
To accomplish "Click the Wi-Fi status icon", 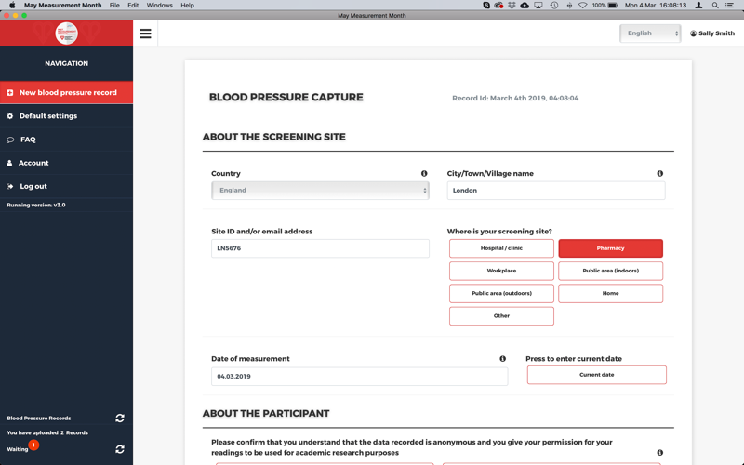I will point(583,6).
